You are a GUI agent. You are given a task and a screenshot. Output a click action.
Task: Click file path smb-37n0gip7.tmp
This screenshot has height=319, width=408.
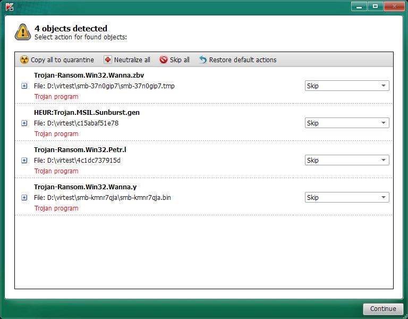point(104,86)
